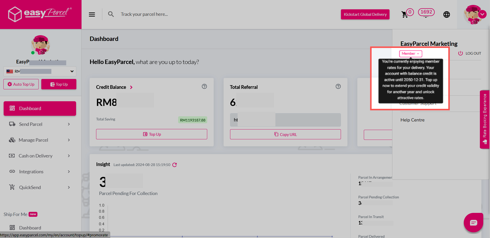Select Dashboard in the sidebar
The image size is (490, 238).
(x=40, y=109)
